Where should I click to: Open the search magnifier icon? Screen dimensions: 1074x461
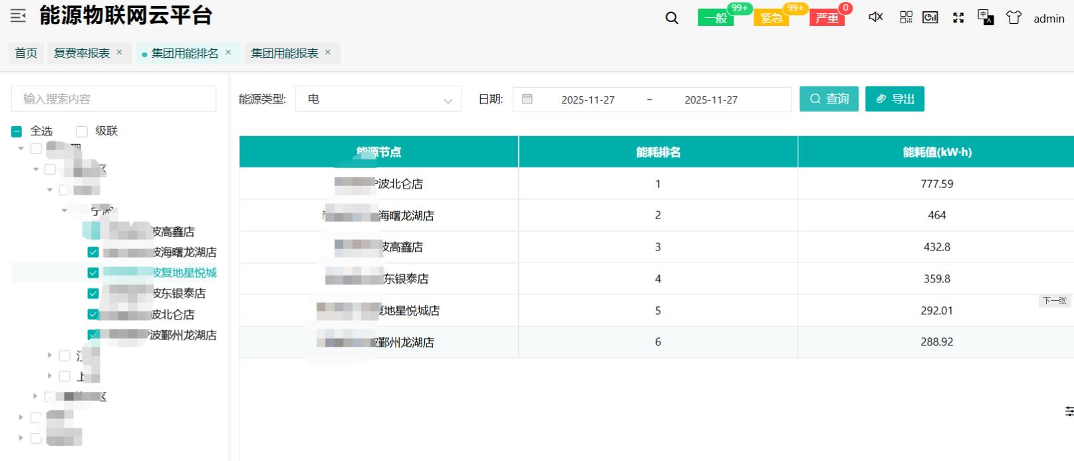672,18
